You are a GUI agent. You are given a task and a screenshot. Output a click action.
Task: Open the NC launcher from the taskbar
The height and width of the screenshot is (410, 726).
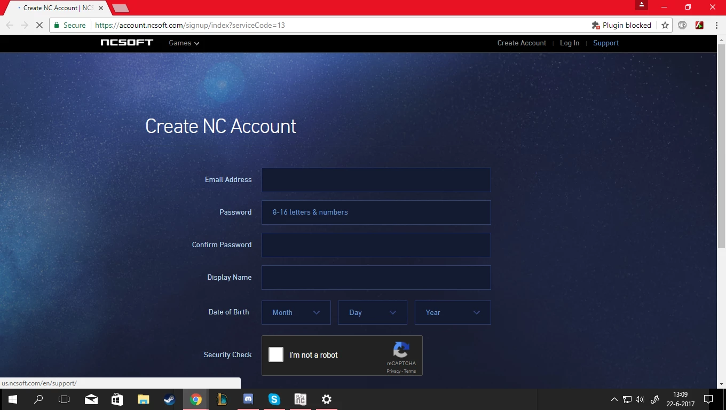301,399
